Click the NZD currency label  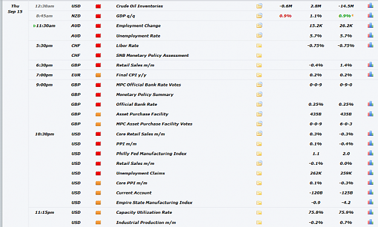pyautogui.click(x=76, y=16)
